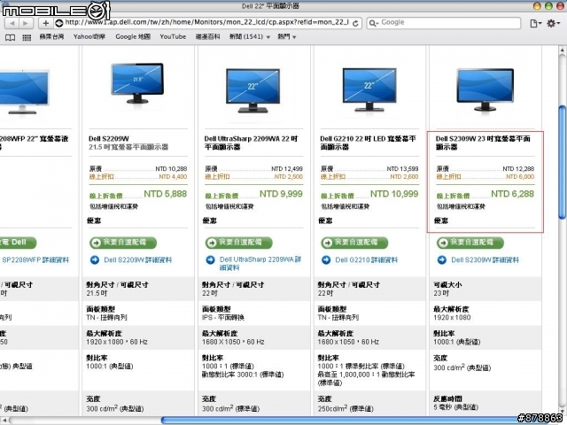
Task: Expand the 熱門 bookmark folder
Action: 287,36
